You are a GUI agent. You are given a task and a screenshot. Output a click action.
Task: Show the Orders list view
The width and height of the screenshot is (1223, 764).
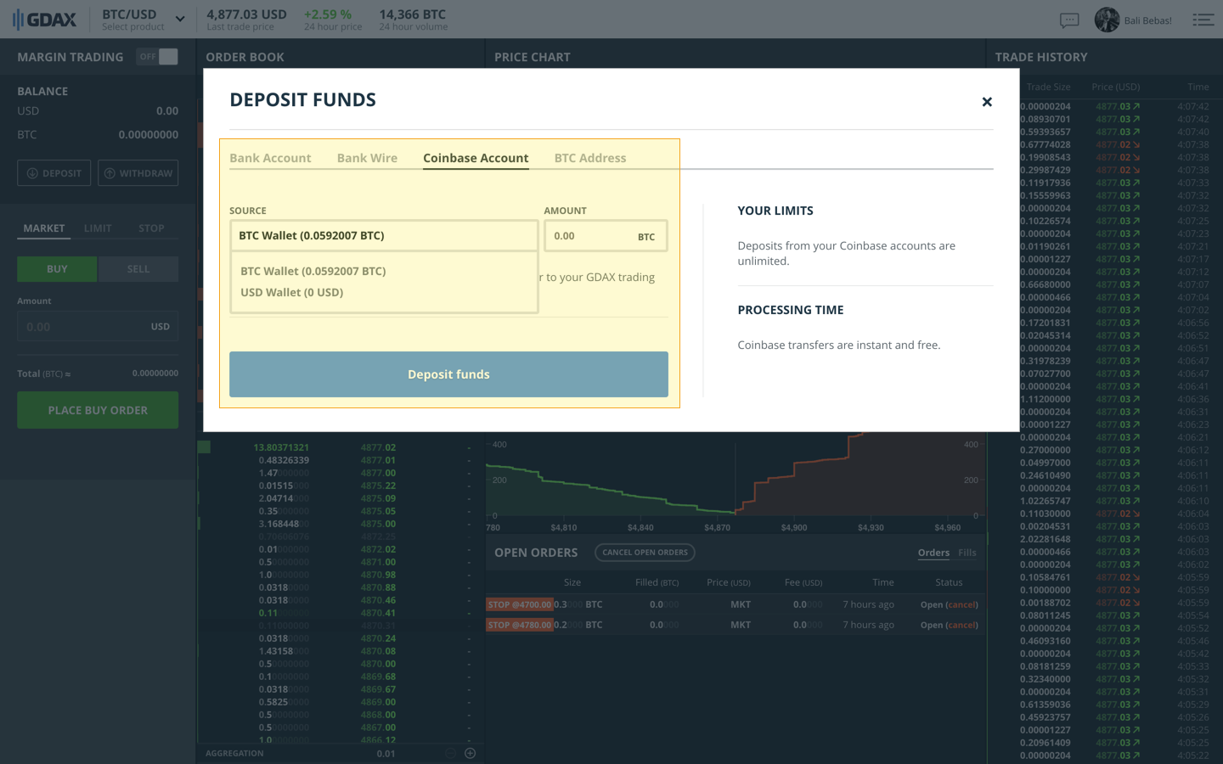(933, 553)
